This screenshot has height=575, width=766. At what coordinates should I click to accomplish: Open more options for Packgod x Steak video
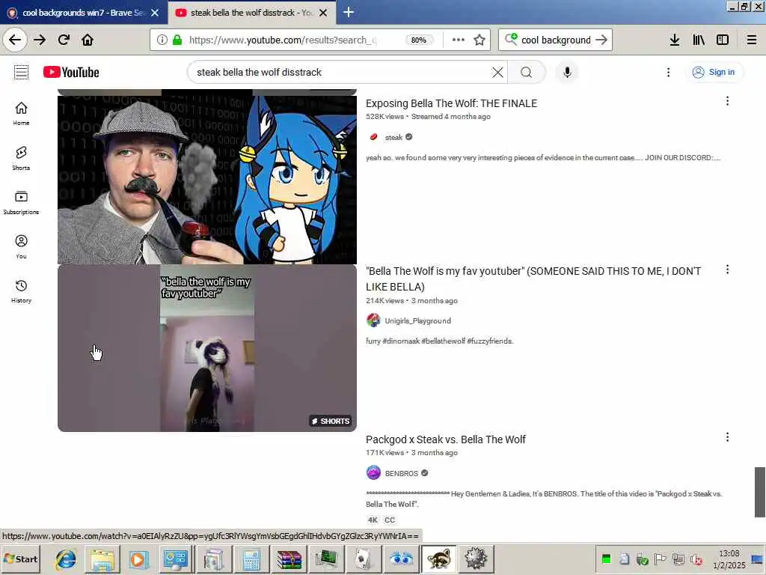(727, 437)
